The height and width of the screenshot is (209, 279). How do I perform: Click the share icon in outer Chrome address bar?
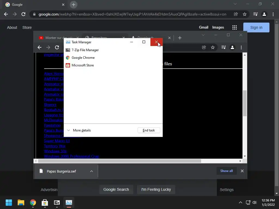click(236, 14)
